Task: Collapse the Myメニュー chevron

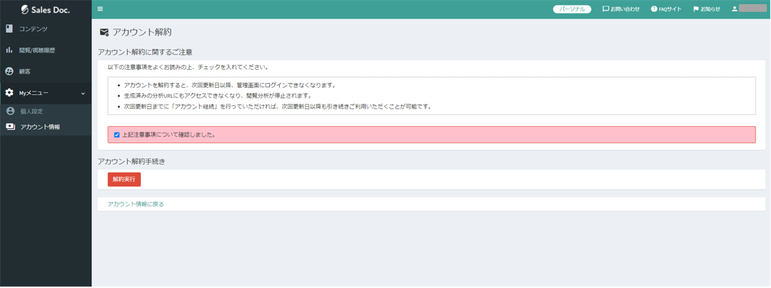Action: [82, 93]
